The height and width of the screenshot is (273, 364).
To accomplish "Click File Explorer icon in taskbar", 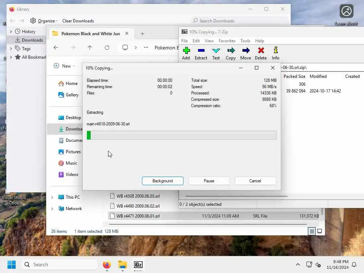I will coord(123,264).
